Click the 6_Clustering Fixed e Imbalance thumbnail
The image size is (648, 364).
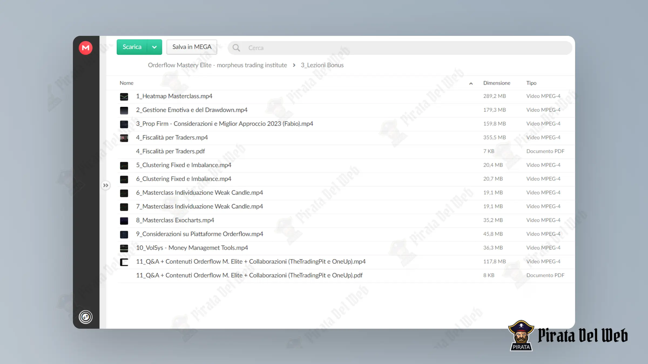[124, 179]
